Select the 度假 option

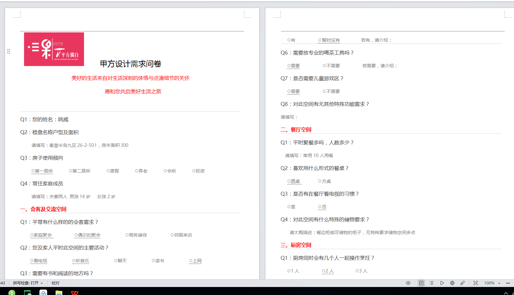coord(113,171)
